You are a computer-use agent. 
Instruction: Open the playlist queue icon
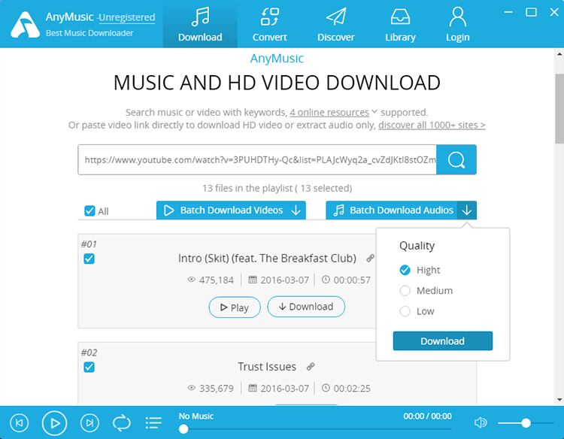(x=153, y=422)
